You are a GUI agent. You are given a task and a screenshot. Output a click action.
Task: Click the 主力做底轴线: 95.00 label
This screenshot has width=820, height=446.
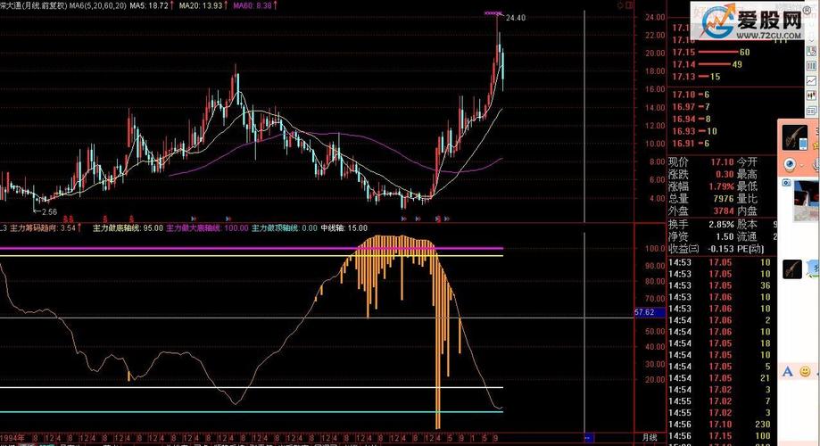click(x=128, y=228)
